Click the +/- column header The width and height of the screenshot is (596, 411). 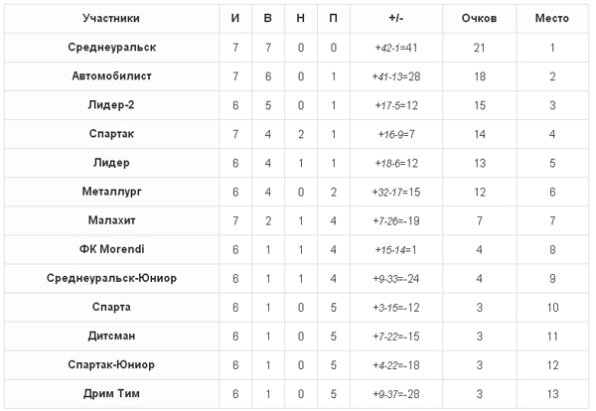point(396,18)
